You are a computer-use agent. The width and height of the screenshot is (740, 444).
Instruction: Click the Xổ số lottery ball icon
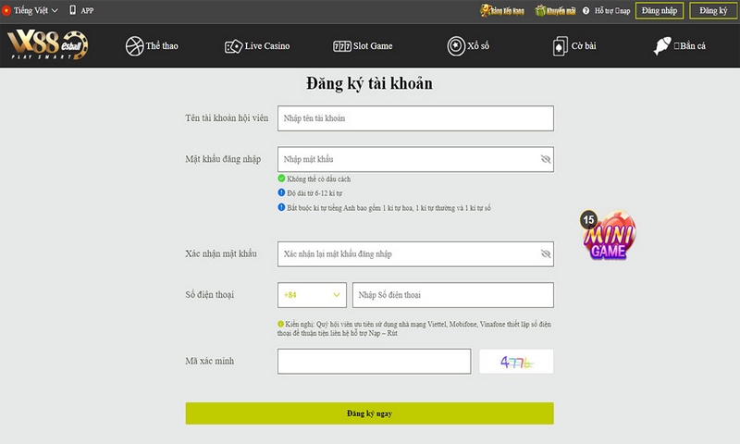click(455, 46)
